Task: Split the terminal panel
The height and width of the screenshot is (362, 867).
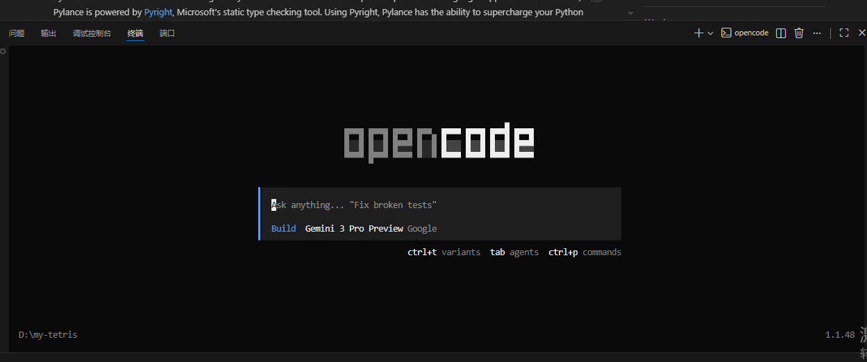Action: (781, 33)
